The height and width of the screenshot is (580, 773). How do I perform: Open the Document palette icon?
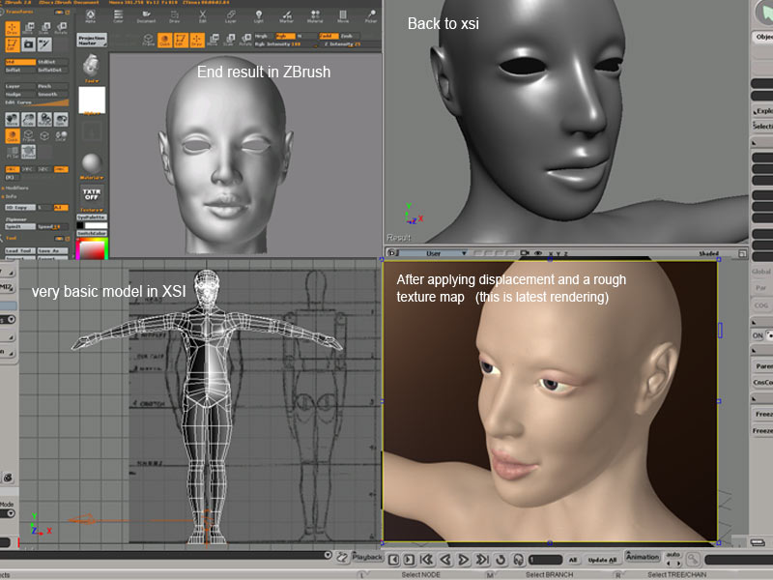[146, 16]
